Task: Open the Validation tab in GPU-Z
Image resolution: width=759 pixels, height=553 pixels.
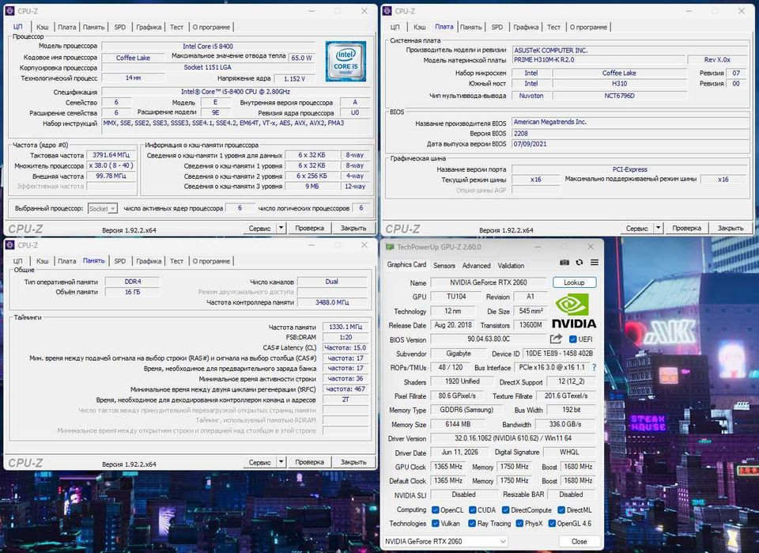Action: click(x=511, y=265)
